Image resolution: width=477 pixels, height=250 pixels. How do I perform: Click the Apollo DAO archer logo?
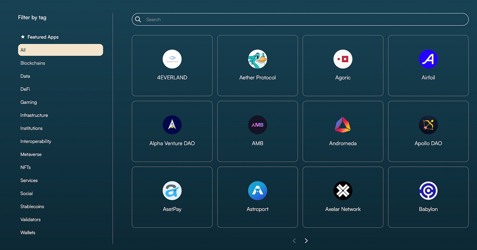pyautogui.click(x=428, y=125)
